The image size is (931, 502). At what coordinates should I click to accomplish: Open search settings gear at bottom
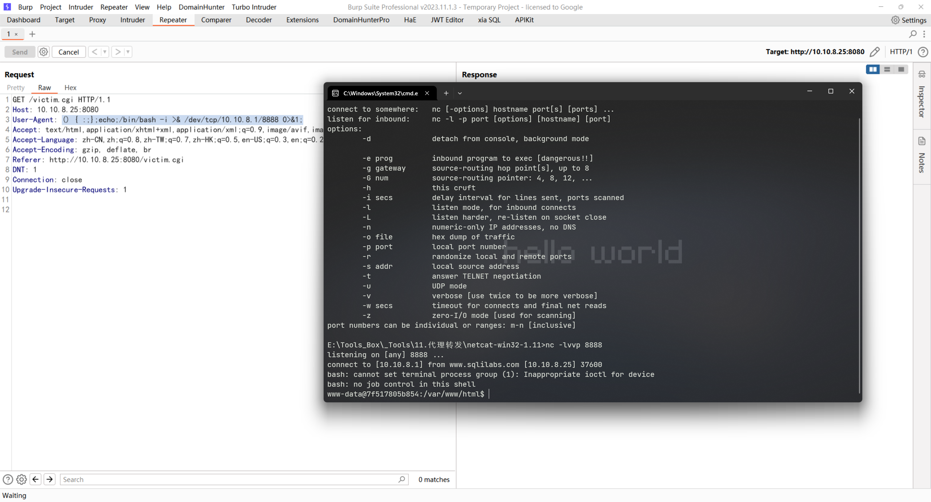point(21,479)
